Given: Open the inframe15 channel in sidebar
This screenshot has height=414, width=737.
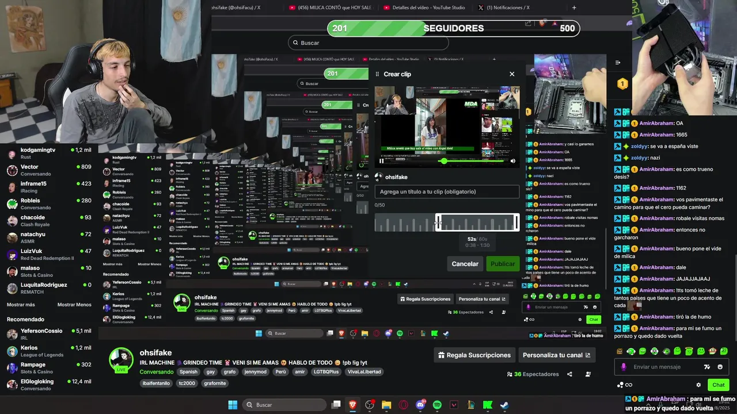Looking at the screenshot, I should (x=48, y=187).
